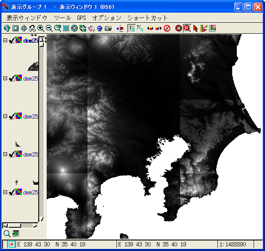Open the ショートカット menu

pos(147,18)
